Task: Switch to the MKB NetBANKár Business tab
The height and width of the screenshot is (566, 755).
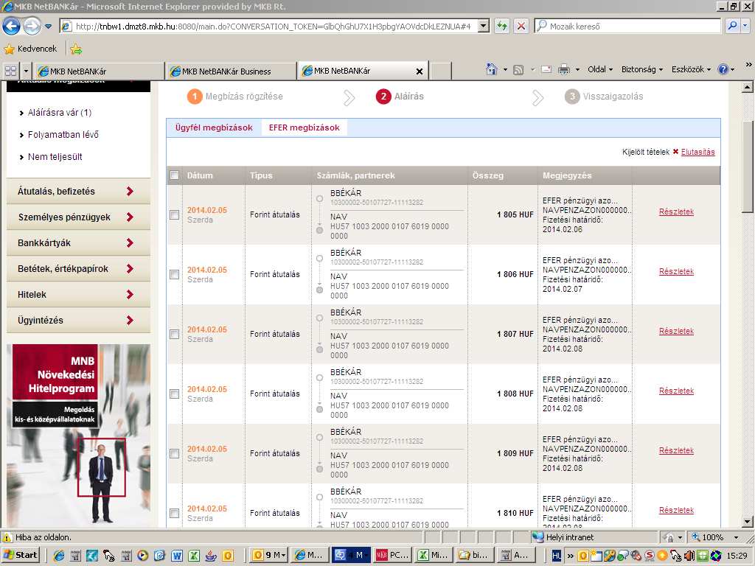Action: point(230,71)
